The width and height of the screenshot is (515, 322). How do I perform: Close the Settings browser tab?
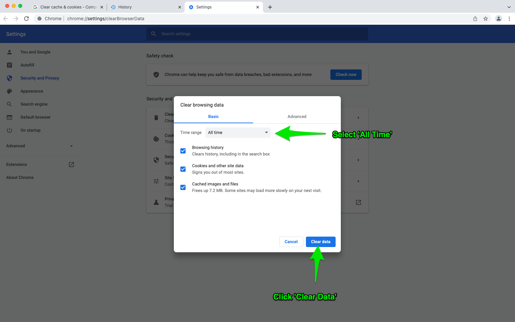(x=258, y=7)
